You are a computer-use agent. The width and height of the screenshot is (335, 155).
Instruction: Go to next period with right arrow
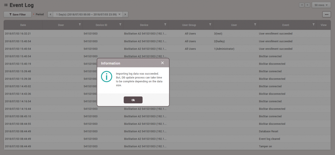coord(126,14)
